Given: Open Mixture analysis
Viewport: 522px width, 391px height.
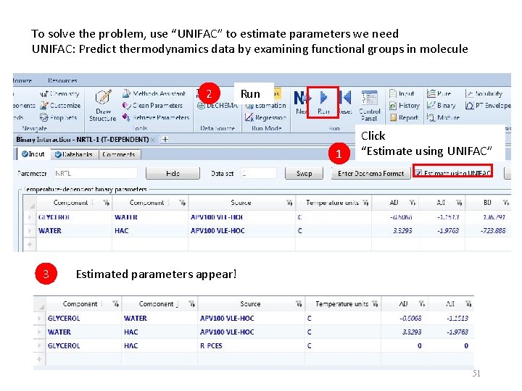Looking at the screenshot, I should (x=444, y=117).
